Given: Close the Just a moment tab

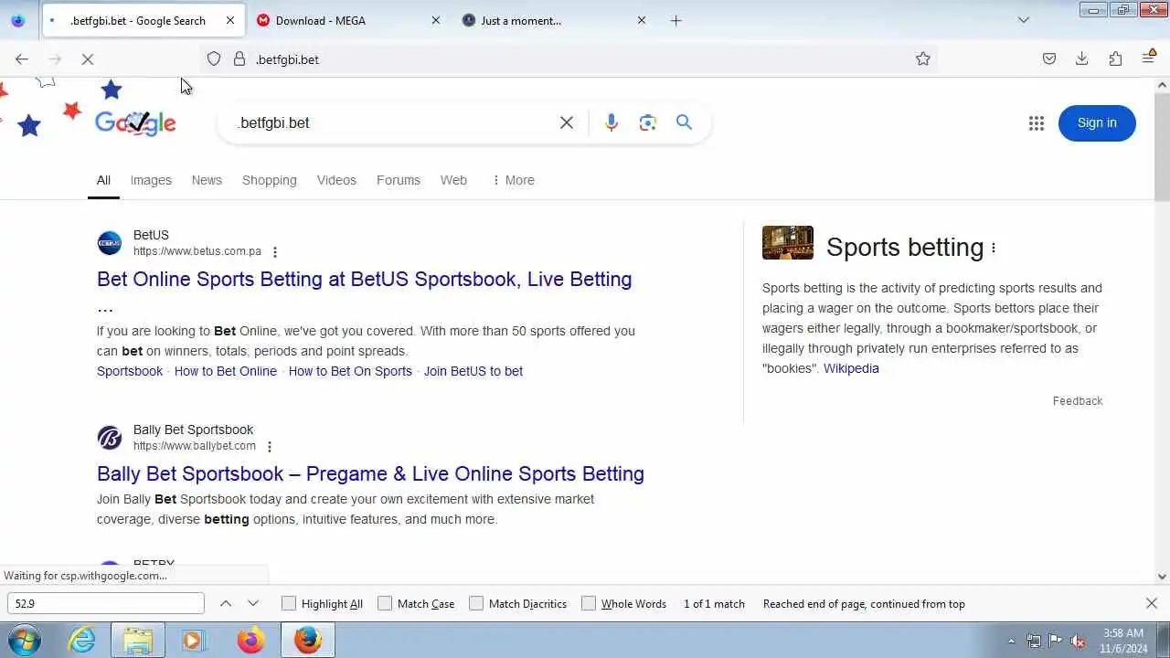Looking at the screenshot, I should tap(642, 20).
